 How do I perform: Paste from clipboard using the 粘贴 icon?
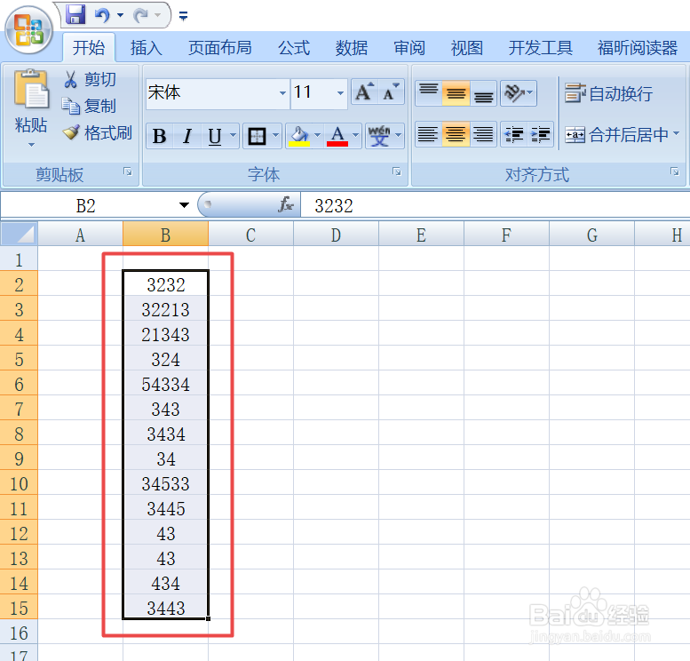[30, 90]
